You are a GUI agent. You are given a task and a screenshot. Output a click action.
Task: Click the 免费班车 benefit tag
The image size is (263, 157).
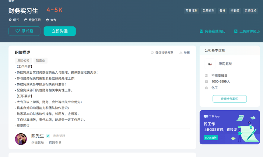tap(208, 11)
